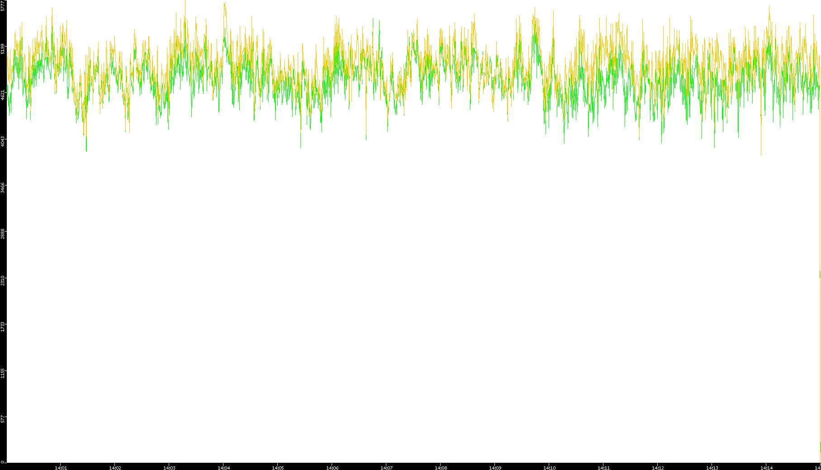This screenshot has height=470, width=821.
Task: Select the 14:12 time axis label
Action: click(658, 468)
